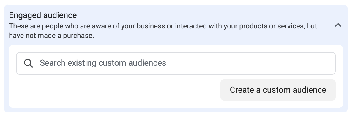Screen dimensions: 350x116
Task: Select the Engaged audience heading
Action: click(43, 15)
